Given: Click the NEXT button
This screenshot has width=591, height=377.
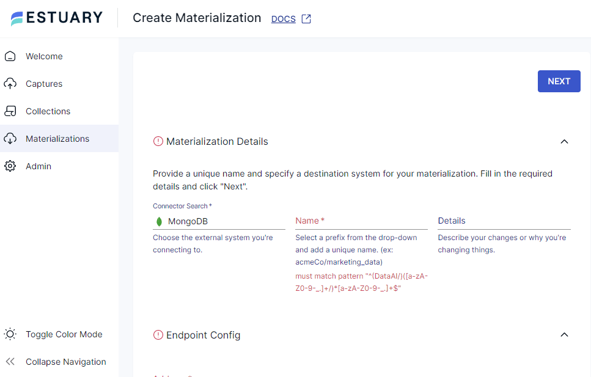Looking at the screenshot, I should [x=559, y=81].
